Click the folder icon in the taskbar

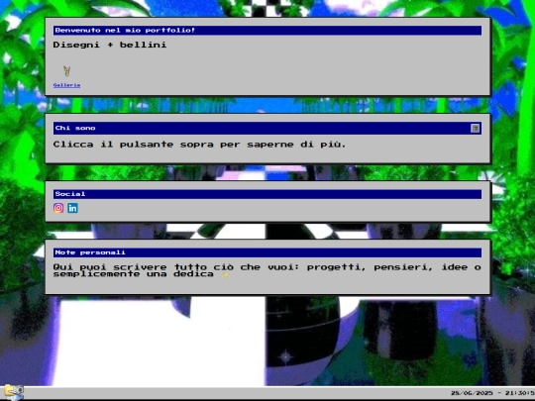pos(14,392)
